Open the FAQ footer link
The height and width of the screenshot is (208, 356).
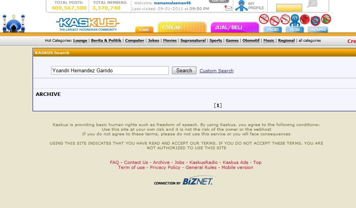point(114,162)
